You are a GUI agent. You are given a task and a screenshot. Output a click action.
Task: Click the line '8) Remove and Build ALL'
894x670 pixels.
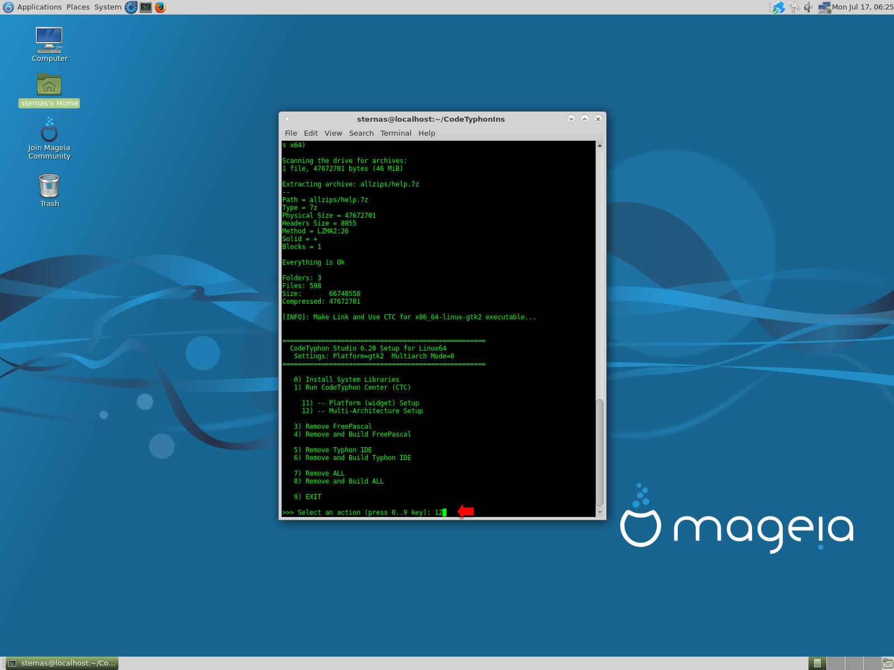click(339, 481)
